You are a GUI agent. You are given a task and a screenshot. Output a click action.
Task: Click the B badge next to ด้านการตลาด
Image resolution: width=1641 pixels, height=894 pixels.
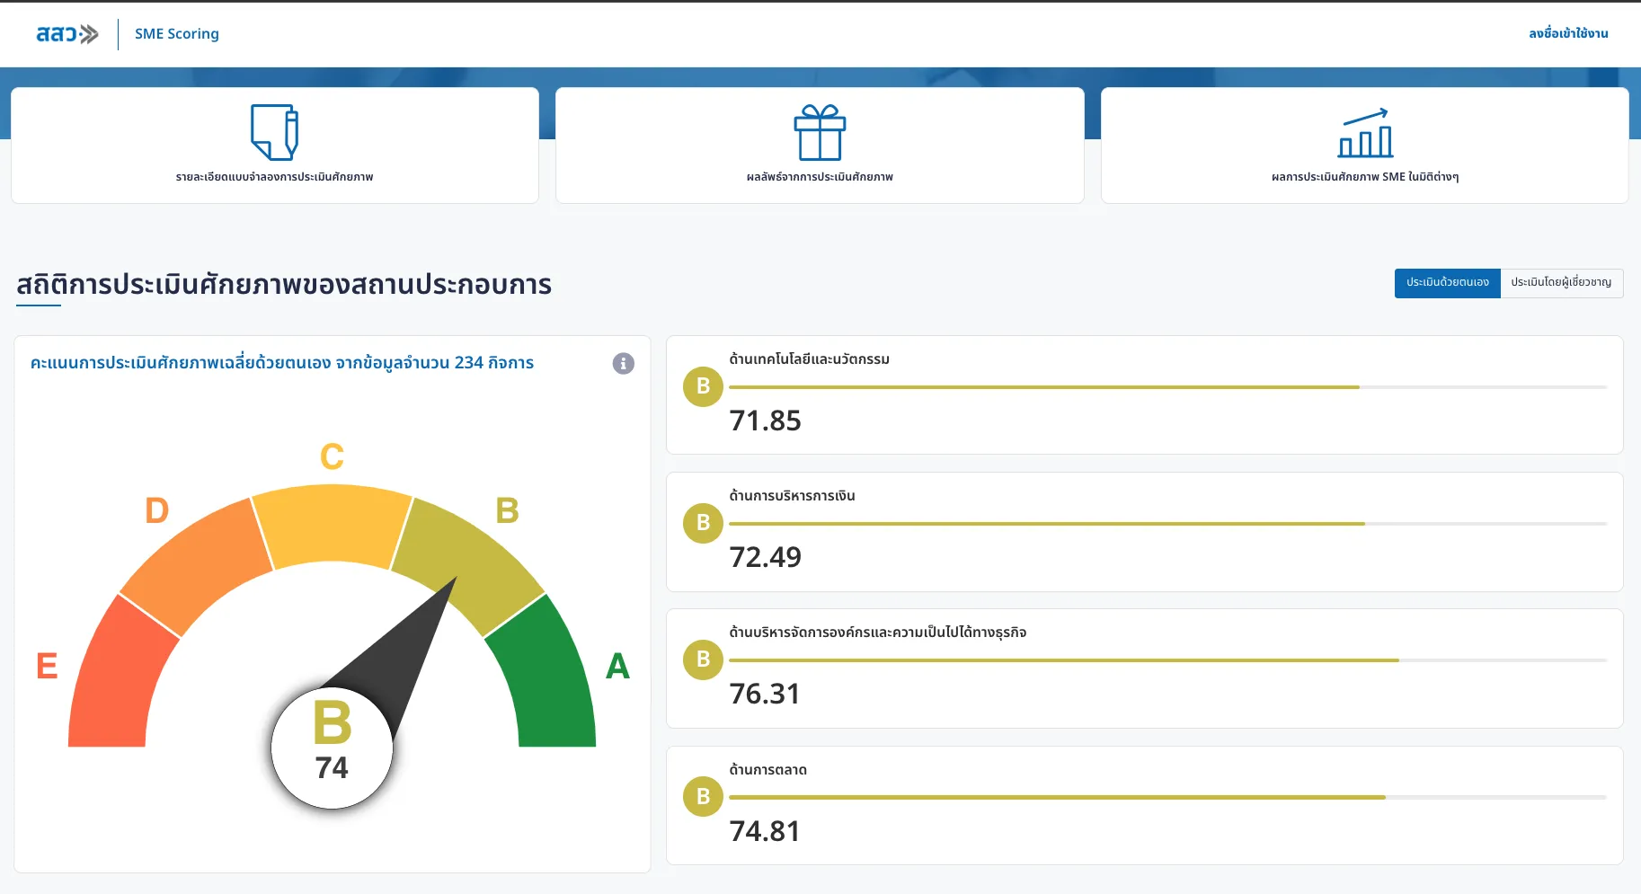[x=702, y=796]
